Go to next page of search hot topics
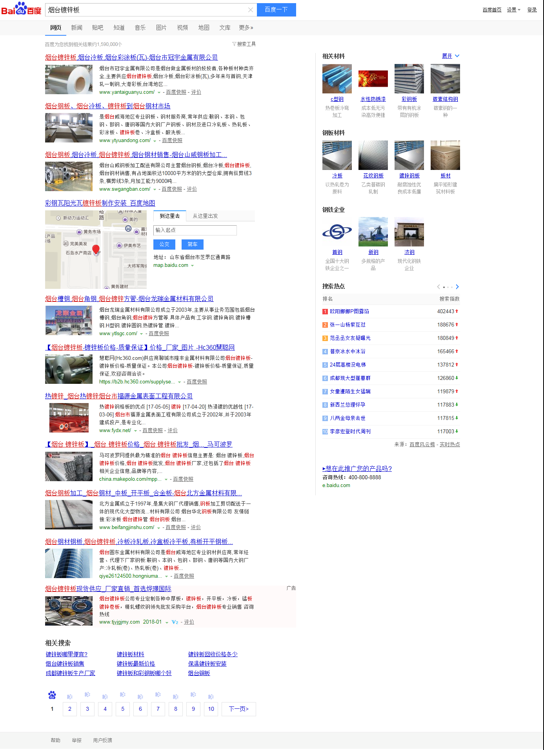This screenshot has width=544, height=750. [457, 286]
